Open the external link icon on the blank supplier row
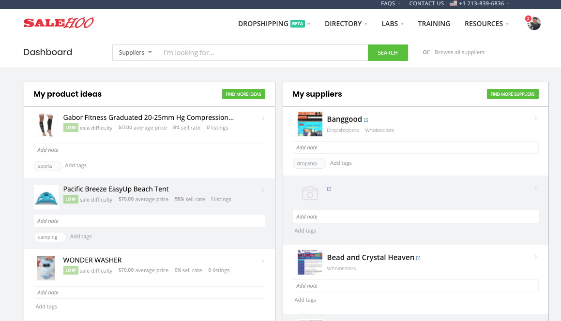Viewport: 561px width, 321px height. pos(329,189)
